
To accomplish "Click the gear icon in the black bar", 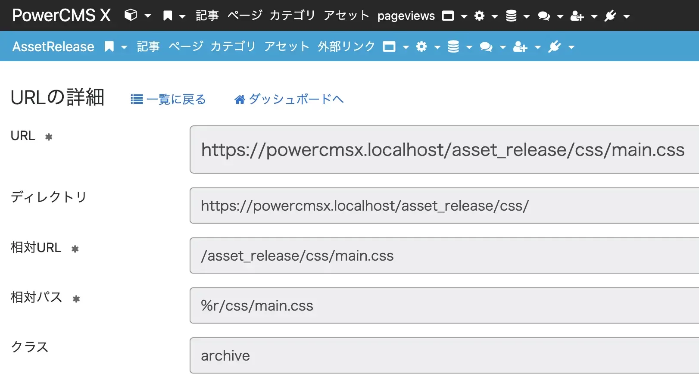I will [479, 16].
